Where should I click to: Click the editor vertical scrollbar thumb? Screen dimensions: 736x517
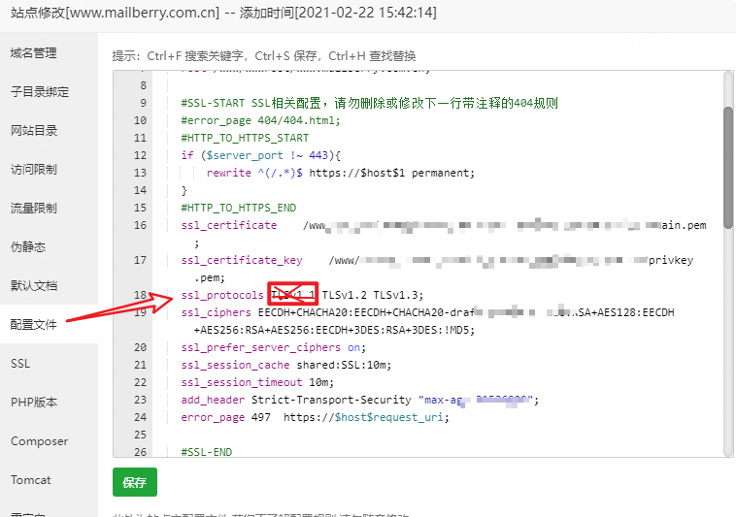click(x=728, y=168)
